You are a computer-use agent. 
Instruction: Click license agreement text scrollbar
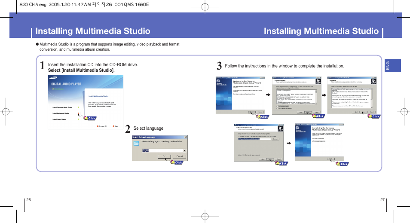pyautogui.click(x=316, y=97)
